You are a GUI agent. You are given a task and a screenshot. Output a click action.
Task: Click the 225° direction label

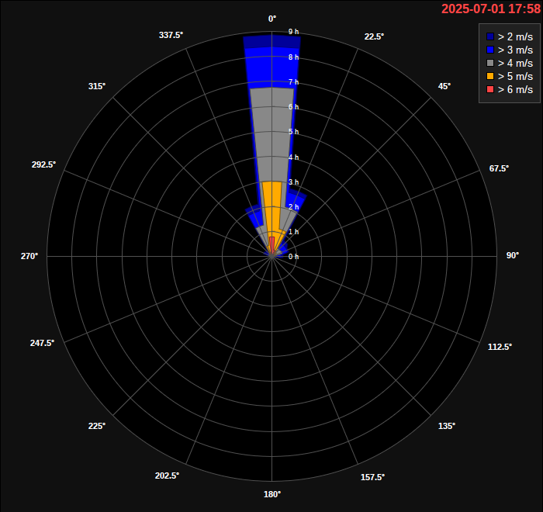[x=97, y=426]
